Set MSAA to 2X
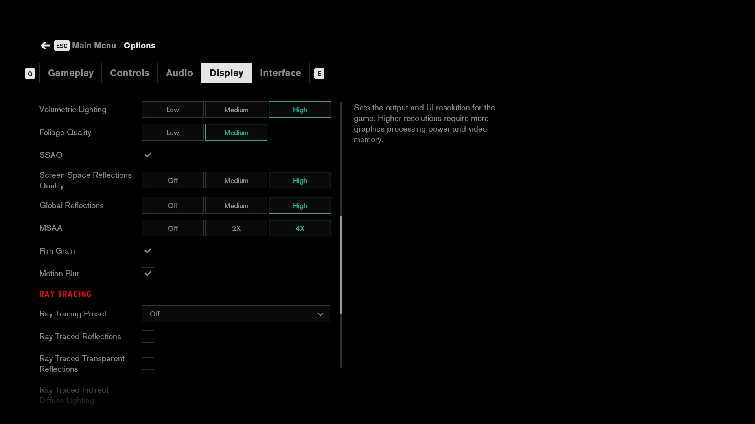The width and height of the screenshot is (755, 424). pyautogui.click(x=236, y=228)
